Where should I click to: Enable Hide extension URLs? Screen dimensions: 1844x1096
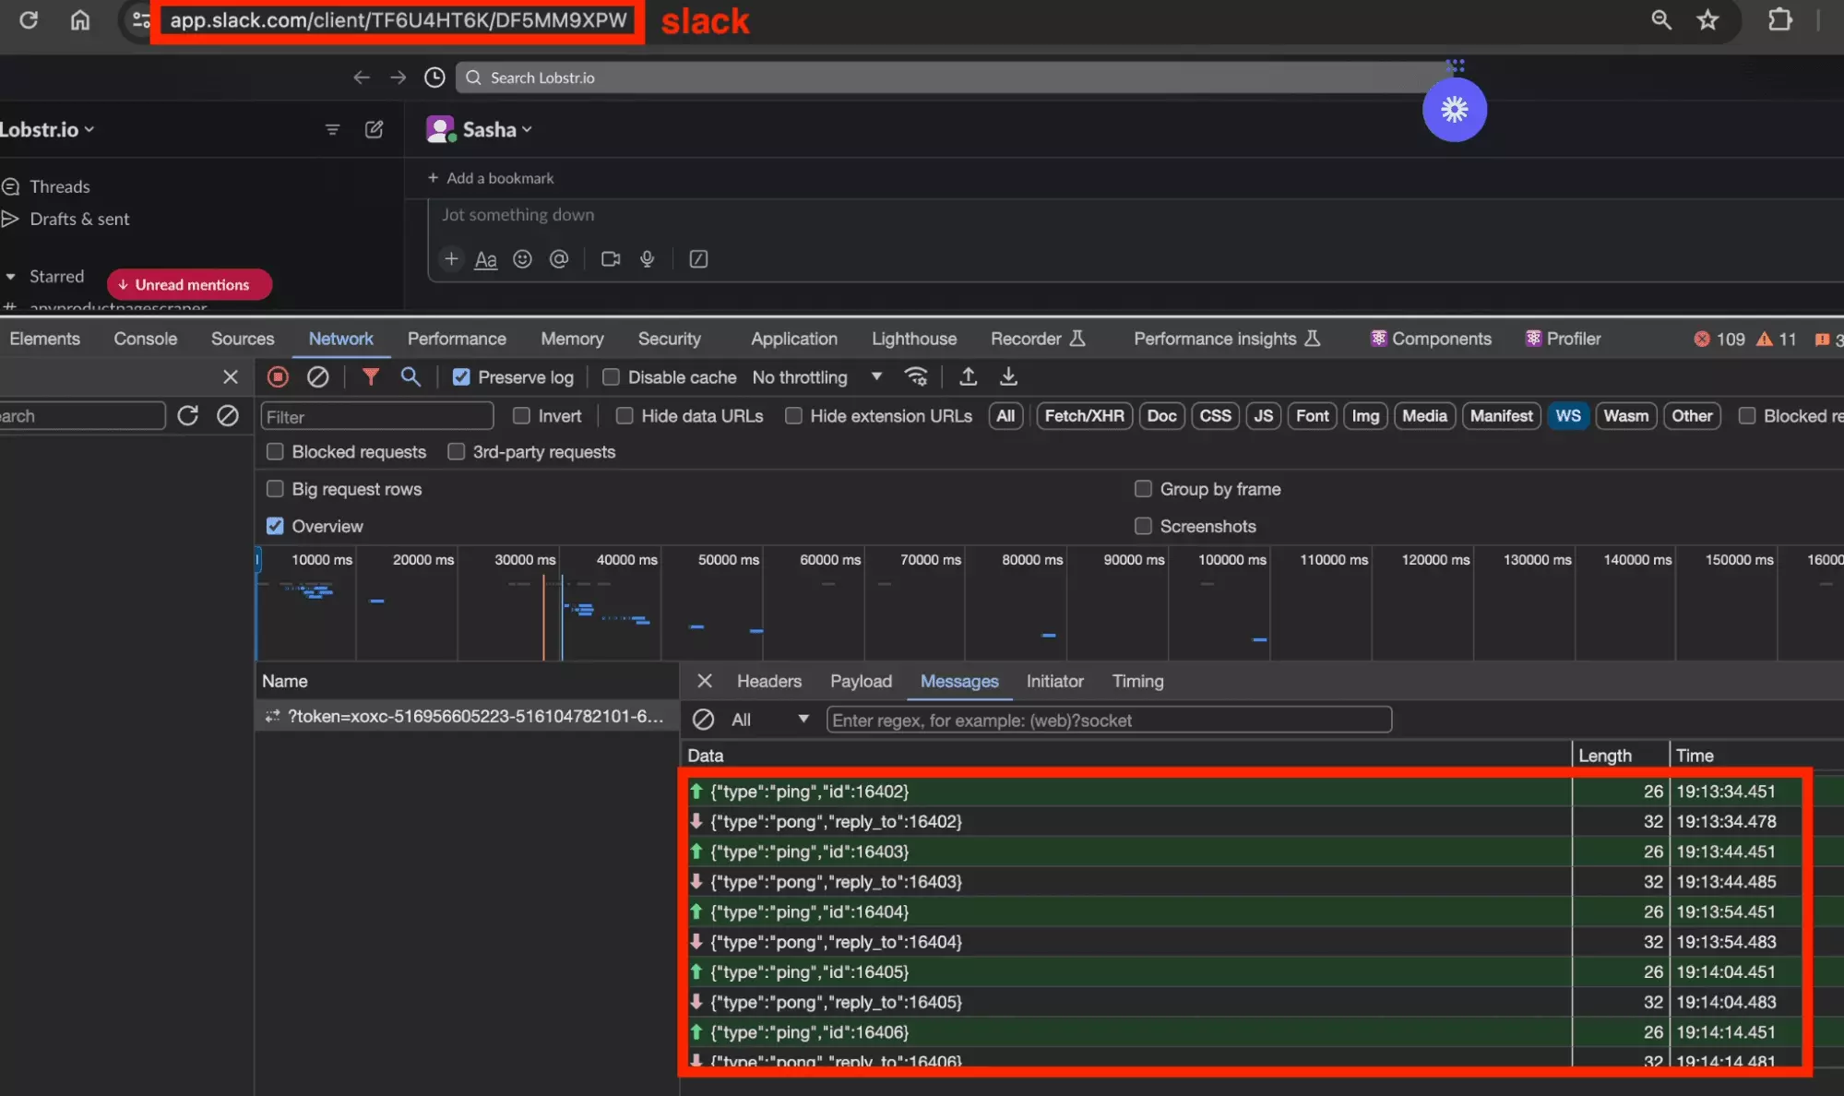coord(793,416)
